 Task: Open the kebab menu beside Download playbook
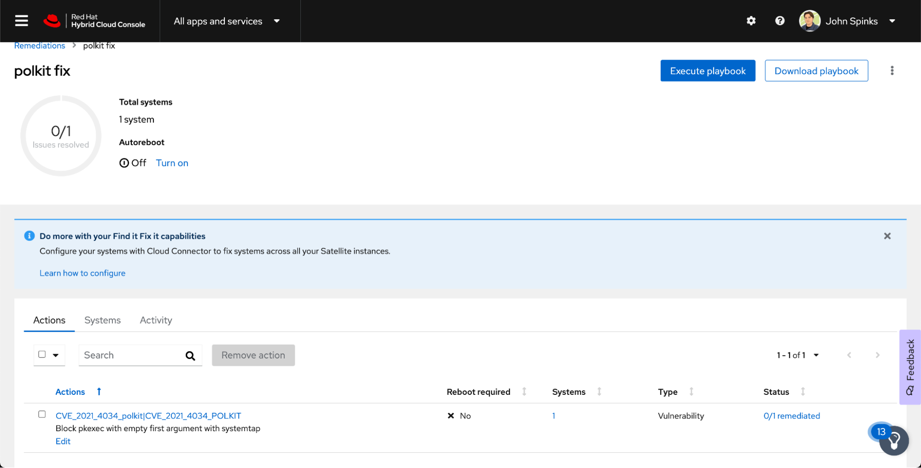click(x=892, y=70)
